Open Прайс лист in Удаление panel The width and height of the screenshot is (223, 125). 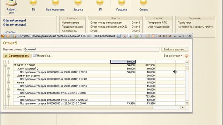point(184,23)
